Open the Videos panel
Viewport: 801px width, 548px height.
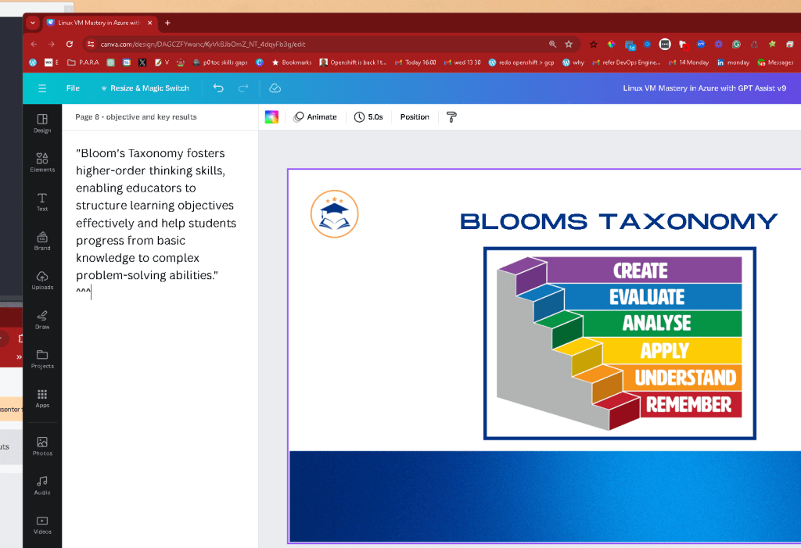(42, 525)
